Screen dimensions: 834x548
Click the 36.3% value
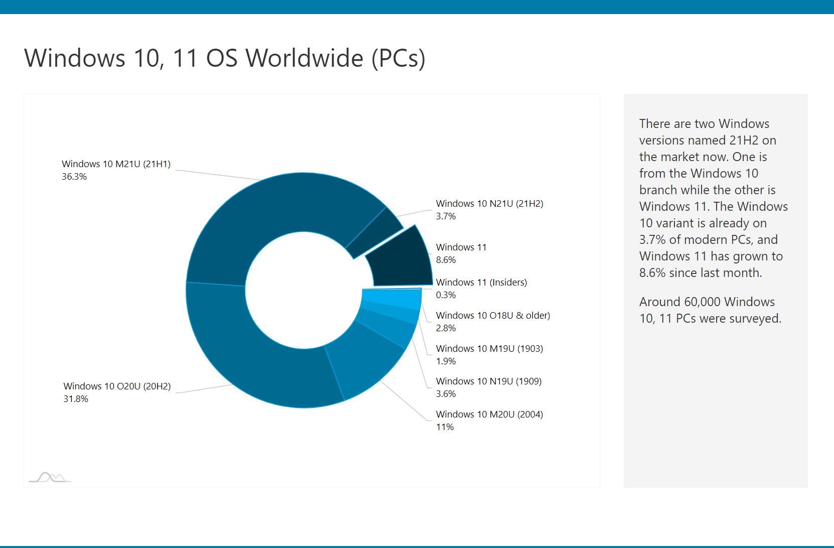pos(74,177)
